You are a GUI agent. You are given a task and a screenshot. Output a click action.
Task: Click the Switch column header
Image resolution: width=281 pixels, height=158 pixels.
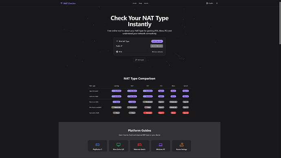(185, 86)
